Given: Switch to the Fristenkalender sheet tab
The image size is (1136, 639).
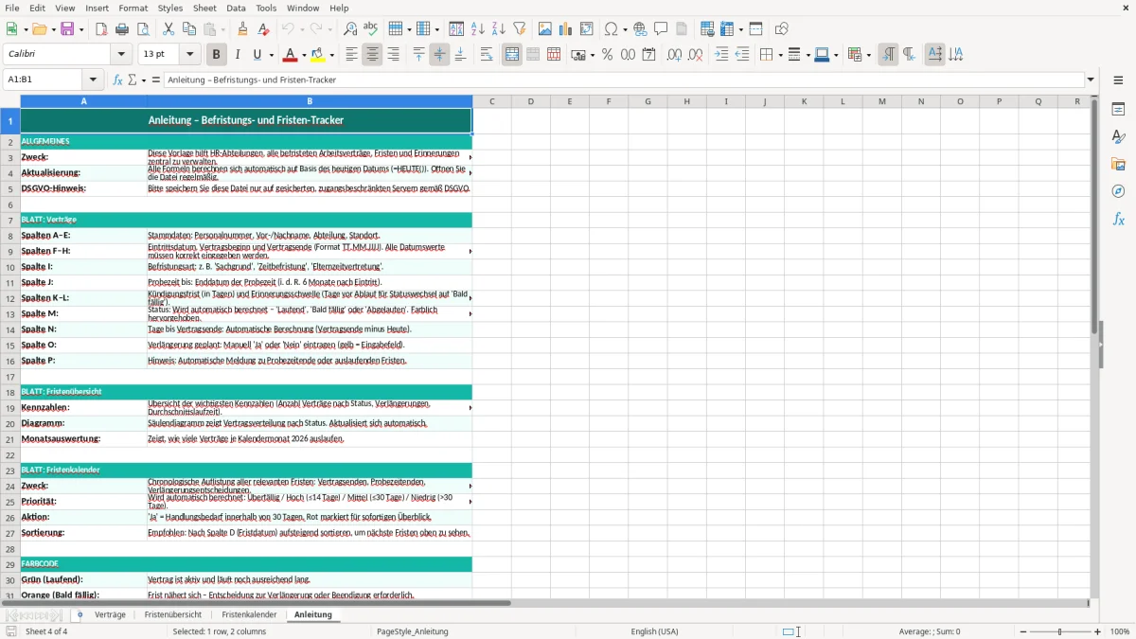Looking at the screenshot, I should coord(249,614).
